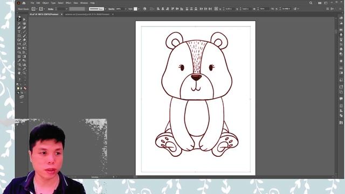Open the variable width profile dropdown

(77, 9)
